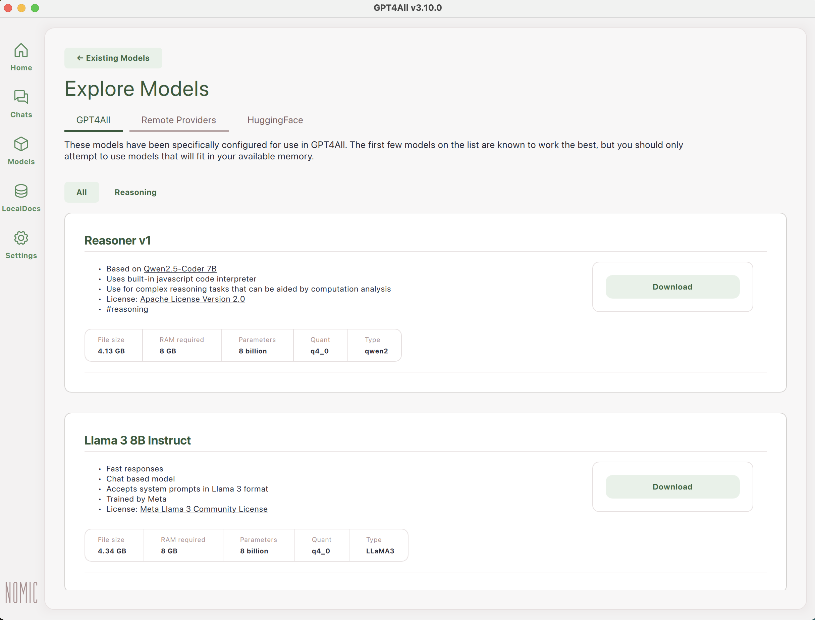Select the All filter

(x=81, y=192)
